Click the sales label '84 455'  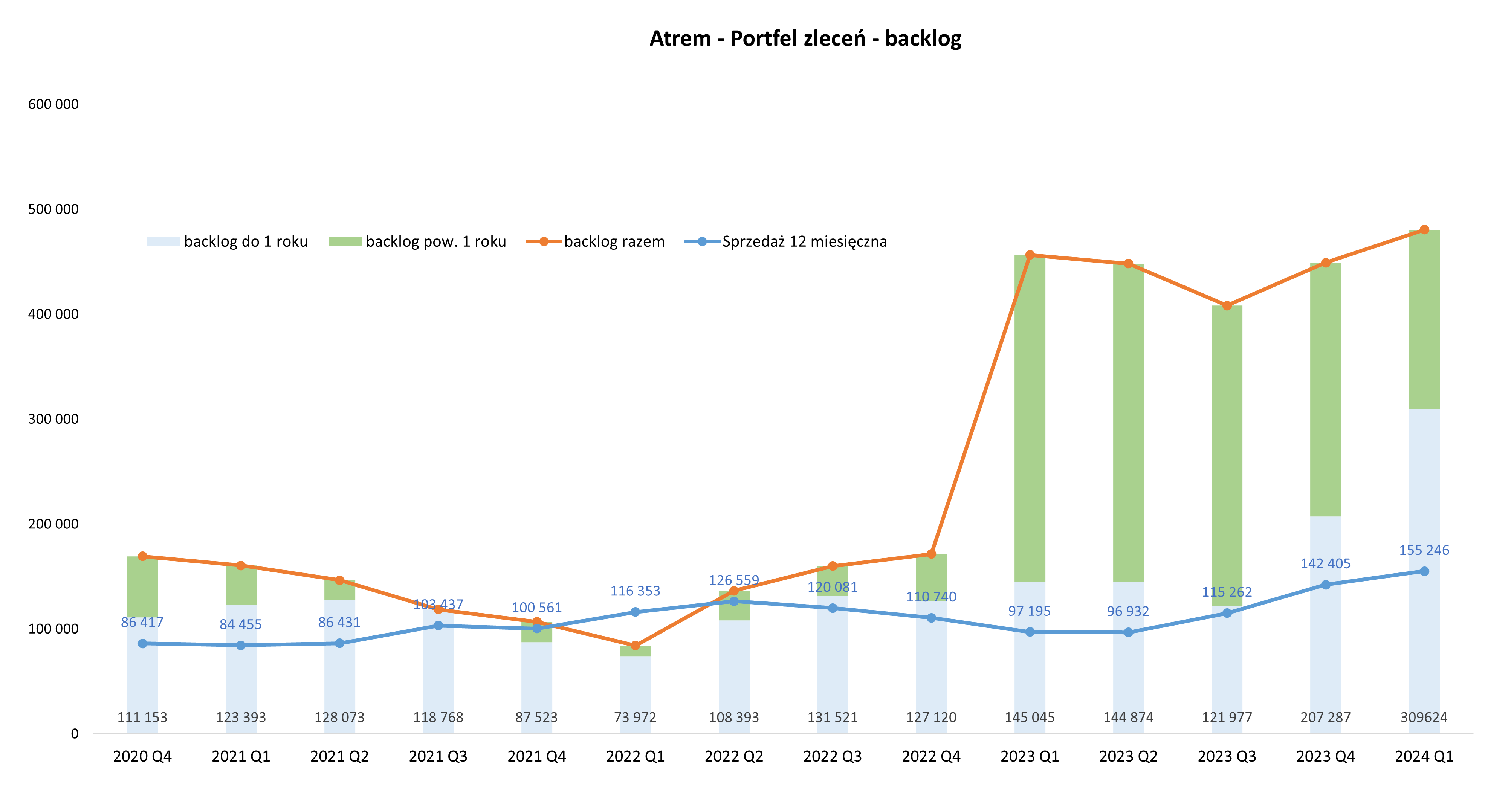click(241, 624)
